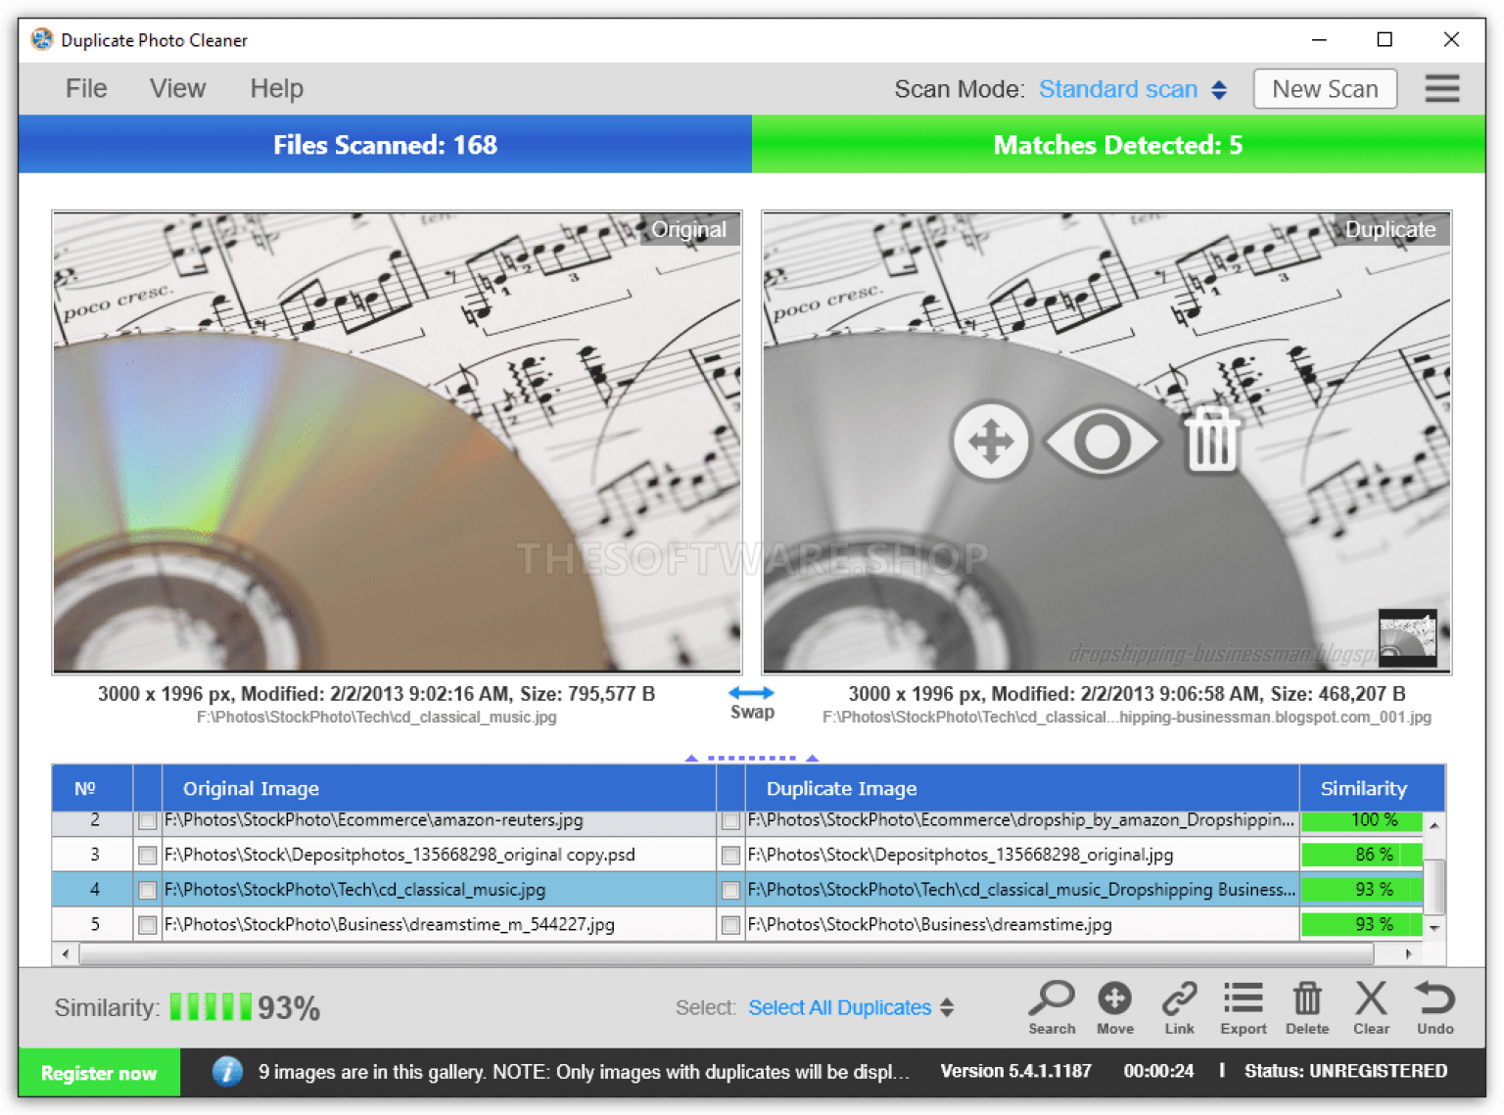The image size is (1504, 1115).
Task: Click original file path cd_classical_music.jpg under preview
Action: tap(377, 718)
